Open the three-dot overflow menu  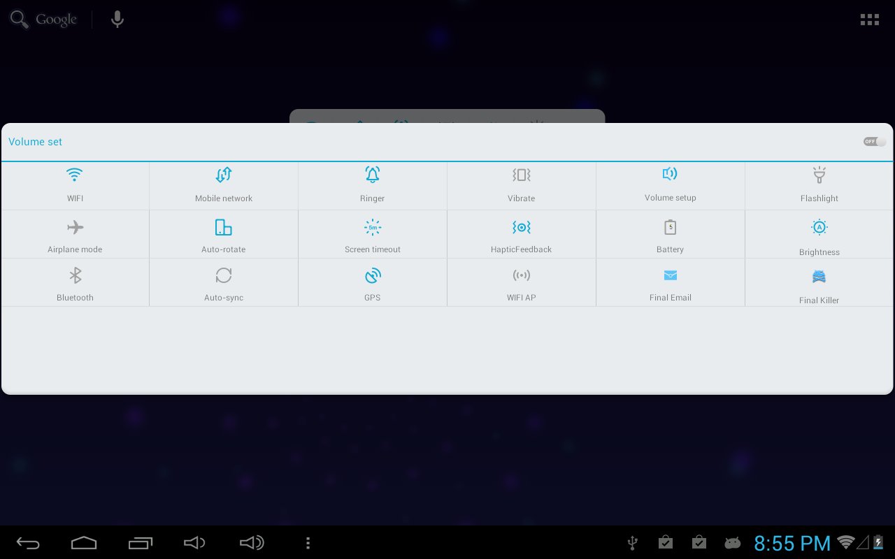point(308,543)
